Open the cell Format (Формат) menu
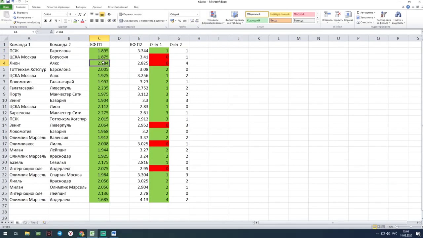Image resolution: width=423 pixels, height=238 pixels. pos(348,17)
